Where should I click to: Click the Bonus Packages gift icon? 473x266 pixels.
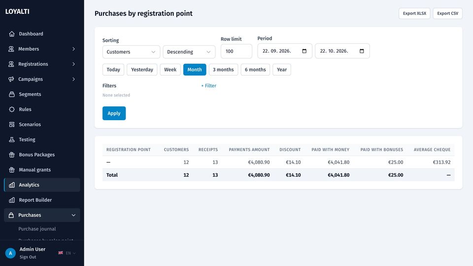coord(12,154)
